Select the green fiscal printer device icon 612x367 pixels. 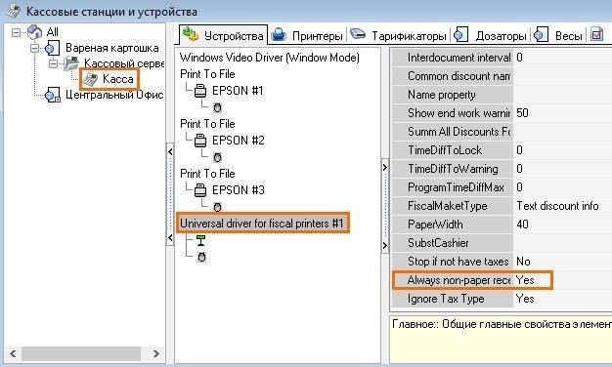(201, 240)
